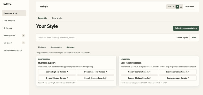Click the Saved pieces count badge 0
Viewport: 203px width, 95px height.
point(23,35)
